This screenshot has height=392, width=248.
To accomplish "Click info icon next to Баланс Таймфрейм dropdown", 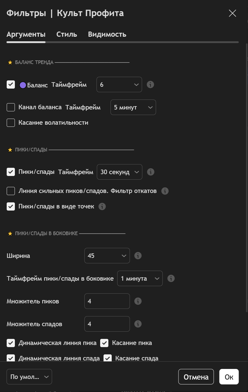I will click(x=150, y=85).
